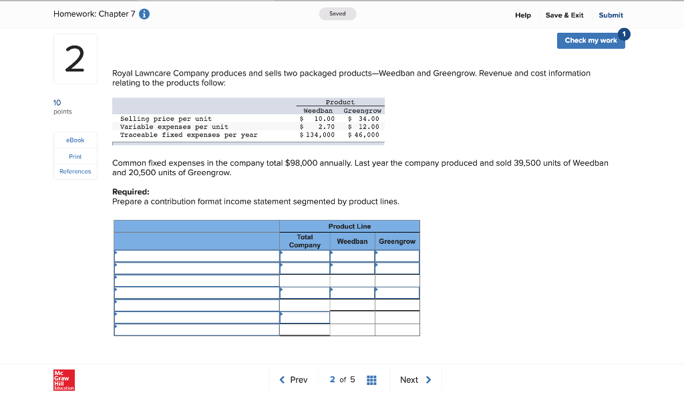Open the Help menu
Screen dimensions: 684x395
(x=523, y=15)
